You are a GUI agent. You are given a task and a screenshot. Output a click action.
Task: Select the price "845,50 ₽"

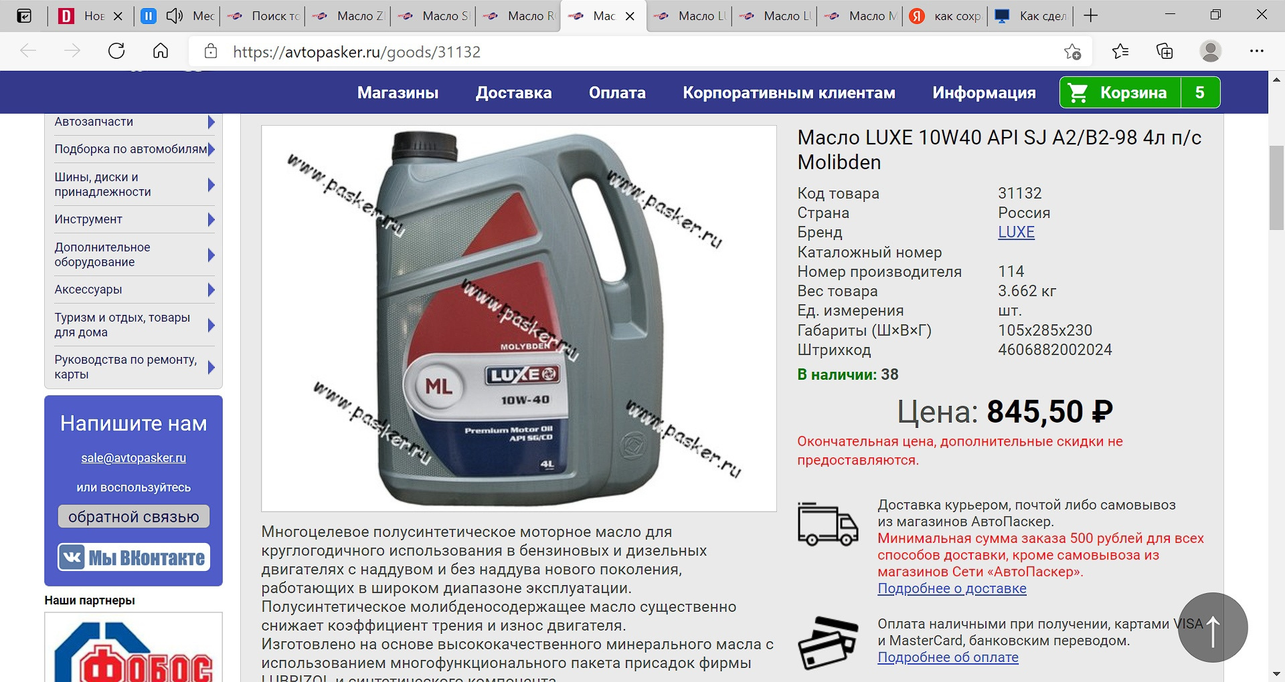(x=1049, y=411)
